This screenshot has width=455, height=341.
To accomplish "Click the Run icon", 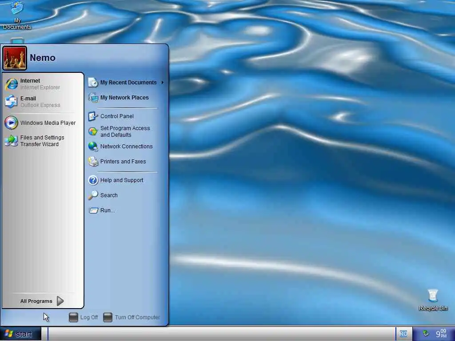I will coord(93,210).
